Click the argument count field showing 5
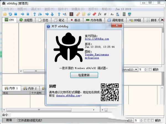Image resolution: width=166 pixels, height=124 pixels. pos(142,69)
